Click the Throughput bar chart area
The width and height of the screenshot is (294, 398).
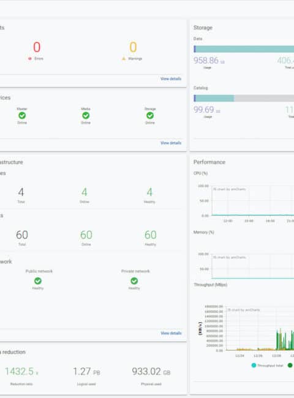[260, 328]
